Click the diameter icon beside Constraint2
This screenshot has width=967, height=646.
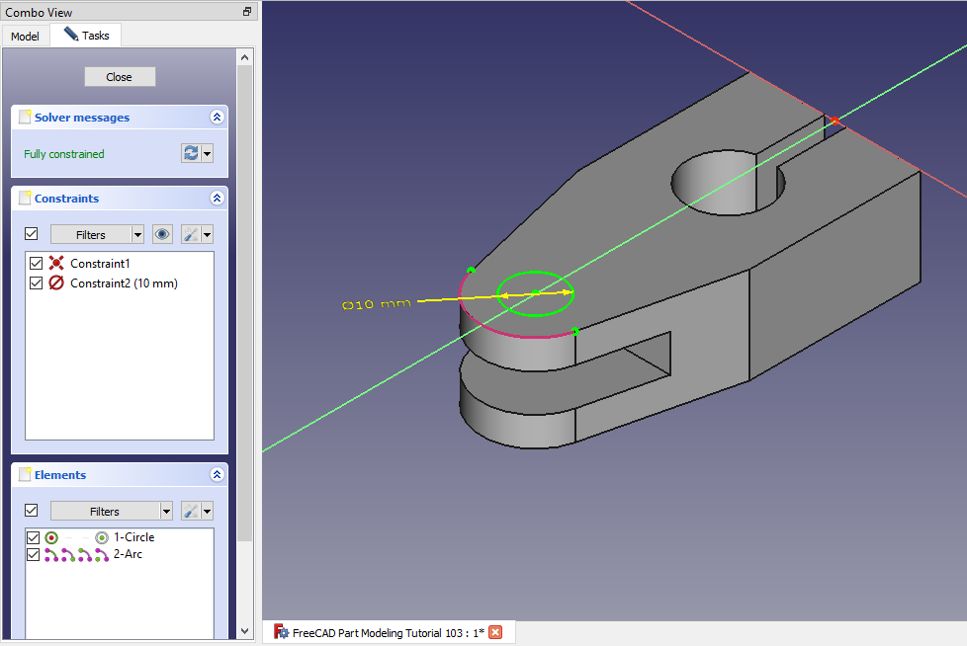(x=56, y=283)
